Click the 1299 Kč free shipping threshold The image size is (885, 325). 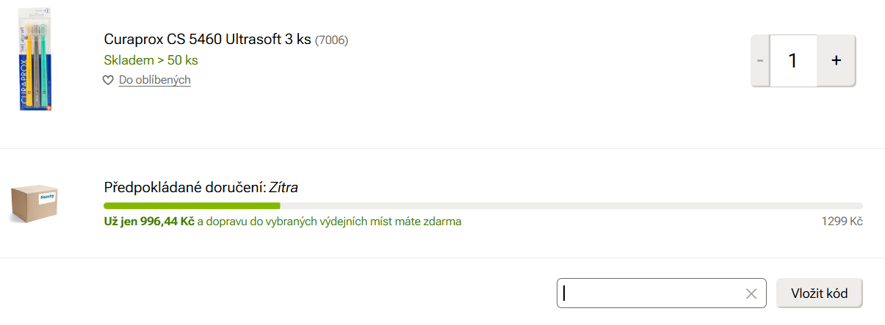842,222
